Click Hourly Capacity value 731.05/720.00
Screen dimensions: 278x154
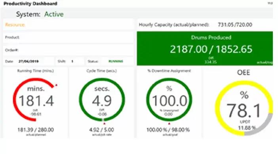[235, 25]
